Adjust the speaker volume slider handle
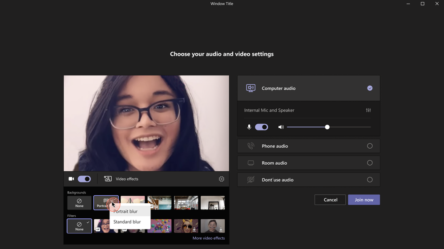 click(x=327, y=127)
